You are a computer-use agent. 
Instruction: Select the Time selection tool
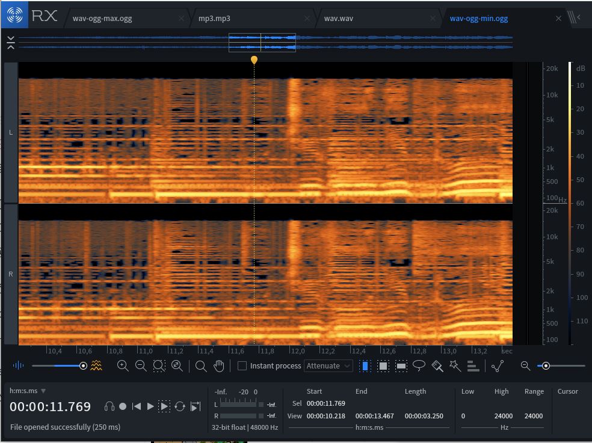(x=365, y=365)
